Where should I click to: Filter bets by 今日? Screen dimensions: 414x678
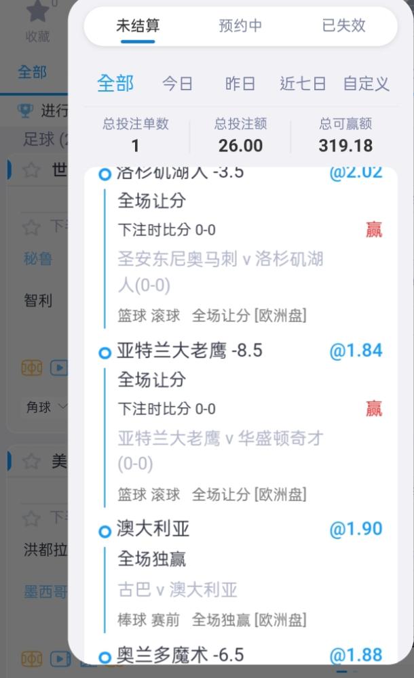tap(178, 83)
